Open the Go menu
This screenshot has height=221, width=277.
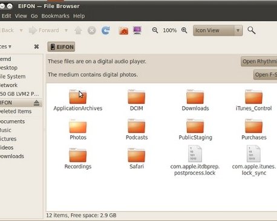pos(34,16)
